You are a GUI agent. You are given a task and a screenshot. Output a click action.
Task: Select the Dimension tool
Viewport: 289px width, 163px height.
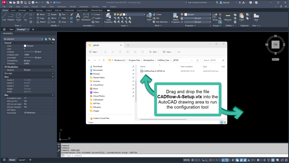[86, 17]
